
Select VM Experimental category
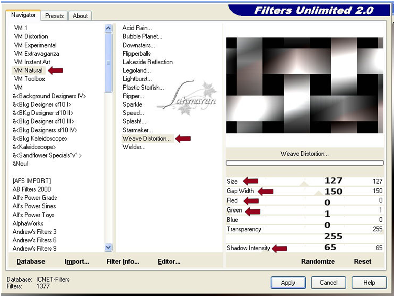point(35,45)
